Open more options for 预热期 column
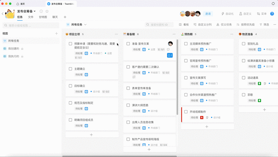 point(232,34)
